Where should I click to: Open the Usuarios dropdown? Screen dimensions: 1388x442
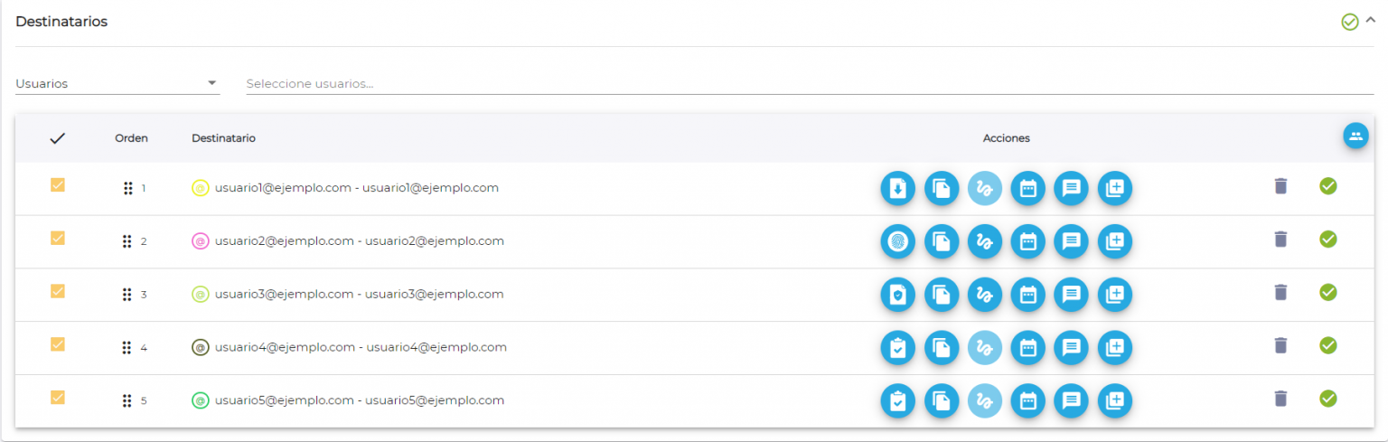[117, 83]
